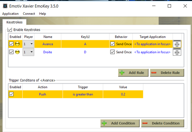The image size is (192, 132).
Task: Toggle Send Once checkbox in Droite row
Action: pos(113,52)
